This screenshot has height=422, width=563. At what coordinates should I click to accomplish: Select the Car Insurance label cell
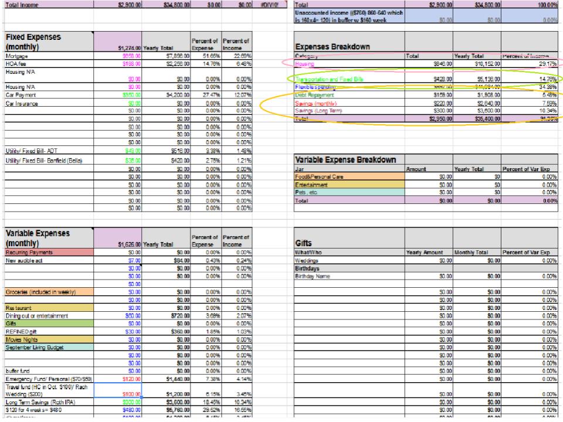pos(49,103)
